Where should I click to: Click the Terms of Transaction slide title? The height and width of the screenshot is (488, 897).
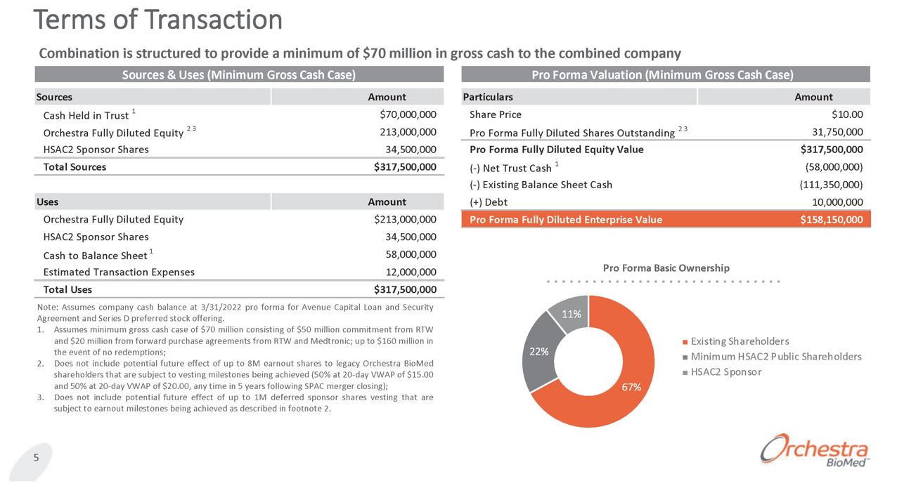tap(158, 20)
